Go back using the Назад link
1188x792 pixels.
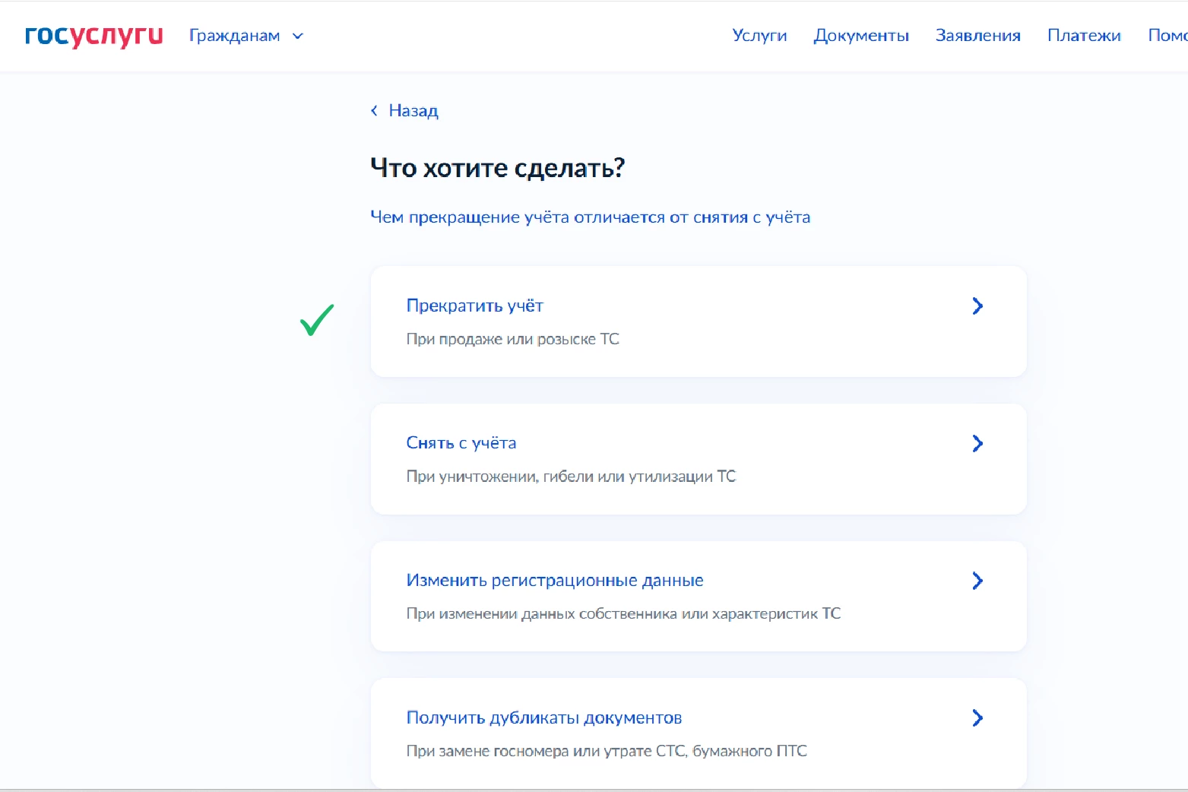[413, 111]
